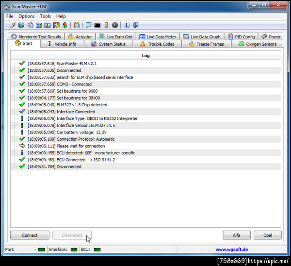This screenshot has height=266, width=291.
Task: Click the ScanMaster-ELM title bar app icon
Action: (7, 7)
